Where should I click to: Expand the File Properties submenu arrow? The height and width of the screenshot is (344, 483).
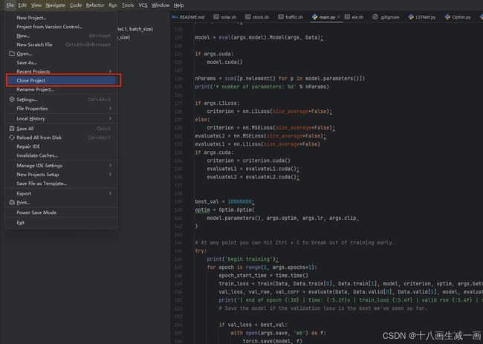110,108
